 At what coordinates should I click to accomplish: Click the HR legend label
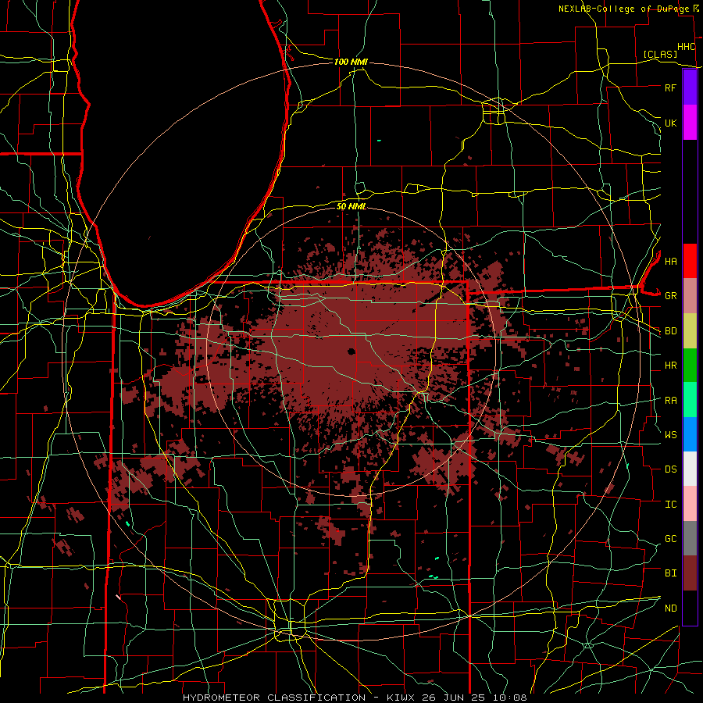(670, 366)
